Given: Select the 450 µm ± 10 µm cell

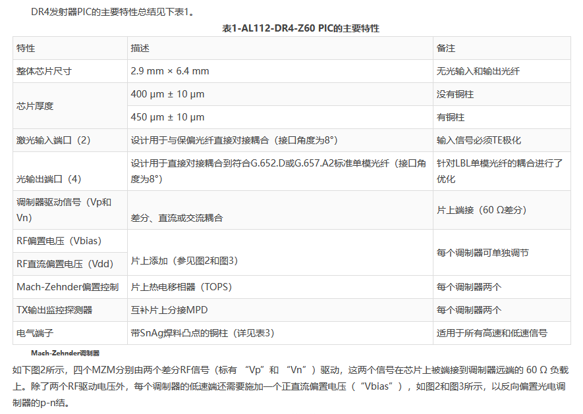Looking at the screenshot, I should (167, 117).
